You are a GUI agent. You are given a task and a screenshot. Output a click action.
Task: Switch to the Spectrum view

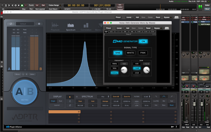click(71, 27)
